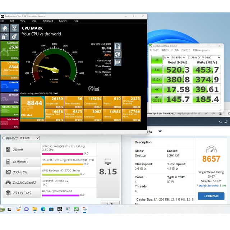Open the Margin for error link
Viewport: 230px width, 230px height.
pyautogui.click(x=209, y=186)
